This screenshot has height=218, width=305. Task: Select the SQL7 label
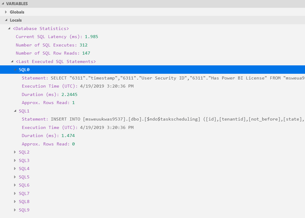point(24,193)
